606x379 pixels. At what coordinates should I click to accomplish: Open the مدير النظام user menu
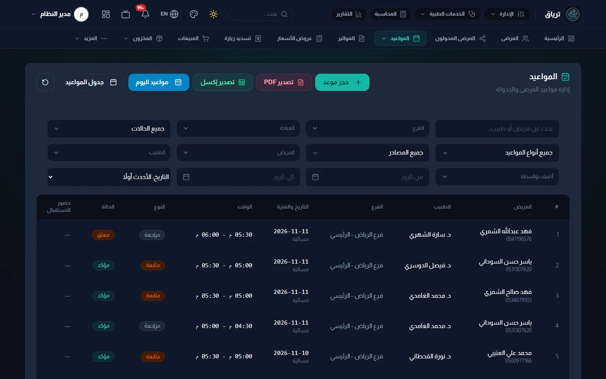[59, 14]
